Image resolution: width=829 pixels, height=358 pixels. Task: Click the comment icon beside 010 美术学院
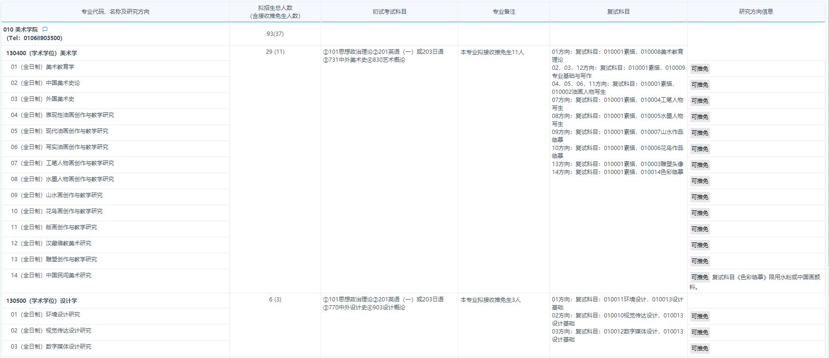click(x=45, y=29)
